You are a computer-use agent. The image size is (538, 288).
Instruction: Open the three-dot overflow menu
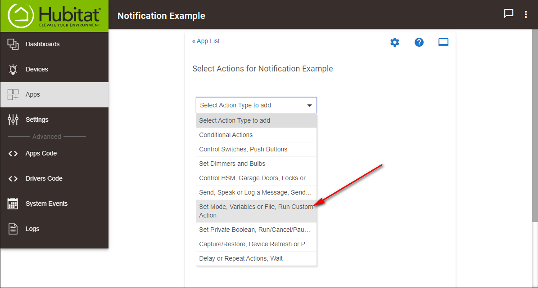pyautogui.click(x=526, y=14)
